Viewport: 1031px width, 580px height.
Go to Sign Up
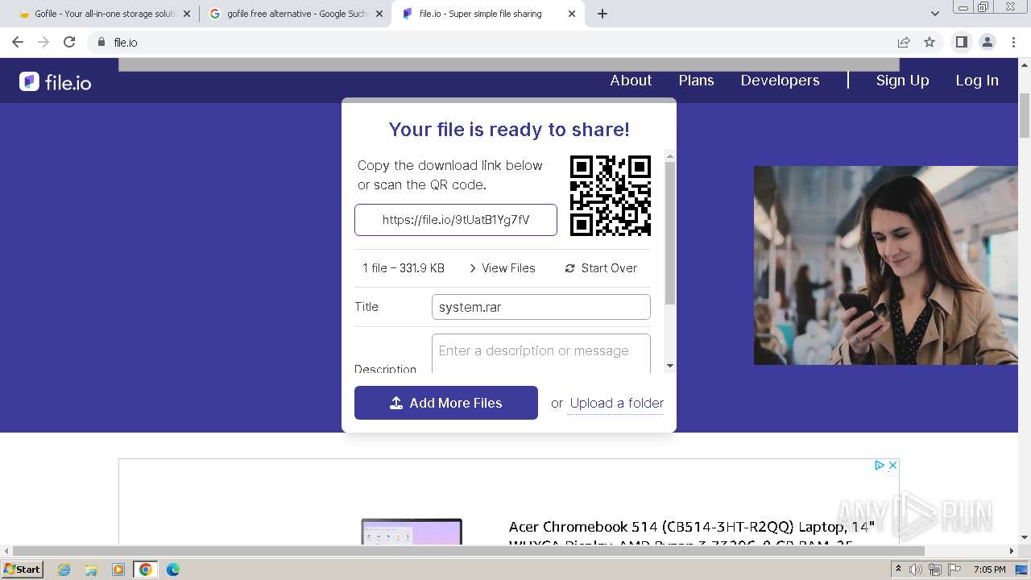click(x=902, y=81)
